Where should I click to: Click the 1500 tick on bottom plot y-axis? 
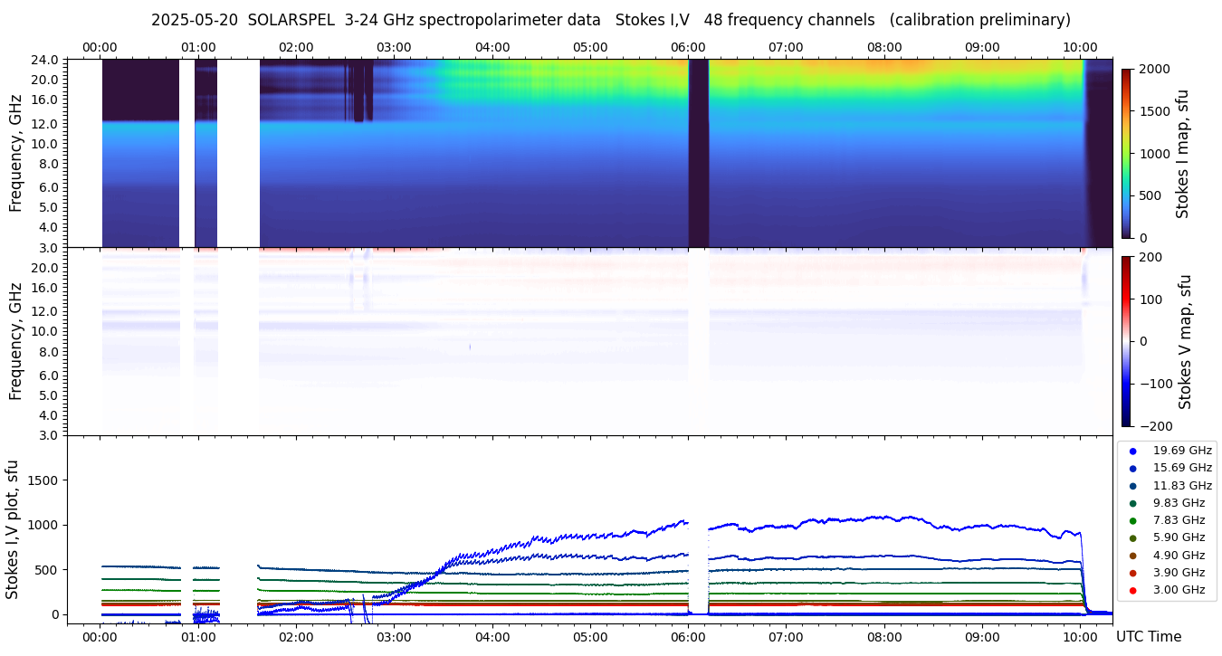point(42,480)
